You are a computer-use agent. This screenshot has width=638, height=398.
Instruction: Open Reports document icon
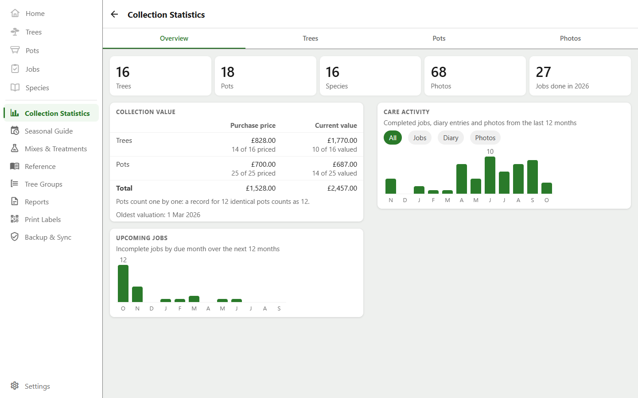click(15, 202)
